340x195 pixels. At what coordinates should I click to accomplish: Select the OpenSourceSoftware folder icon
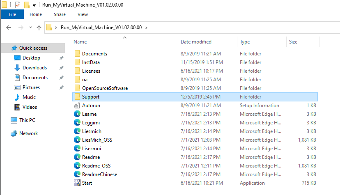click(x=77, y=88)
